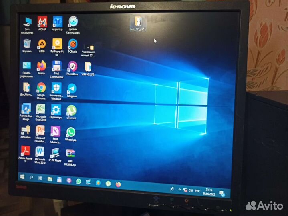Open the clock showing 21:16 30.06.2023
Image resolution: width=288 pixels, height=216 pixels.
point(209,192)
